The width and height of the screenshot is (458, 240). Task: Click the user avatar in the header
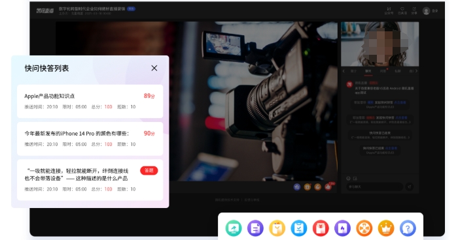point(427,11)
